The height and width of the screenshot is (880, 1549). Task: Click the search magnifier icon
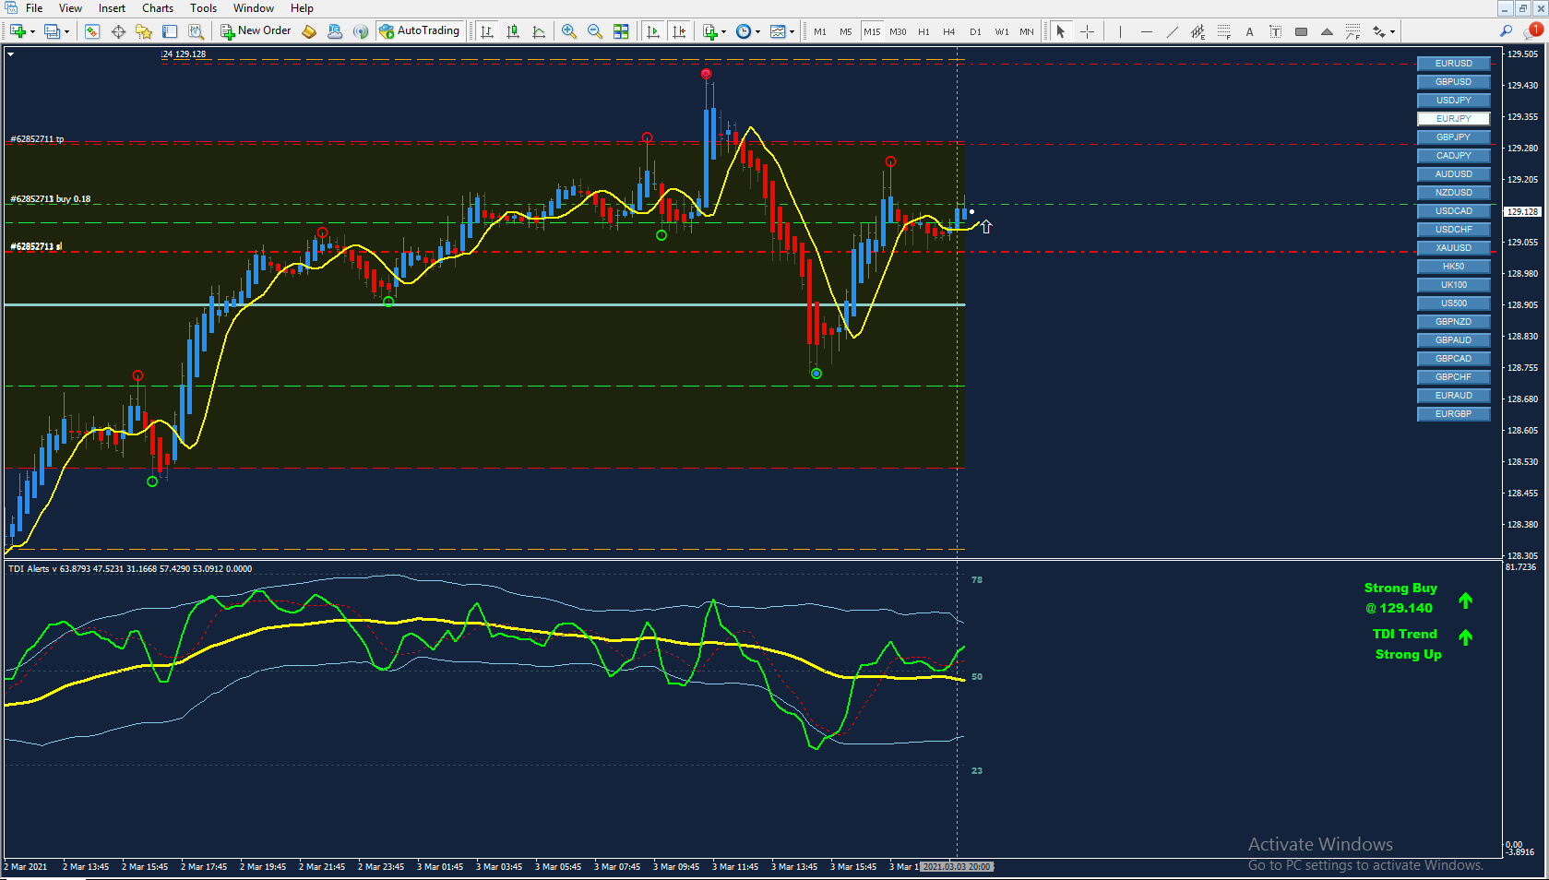point(1507,31)
